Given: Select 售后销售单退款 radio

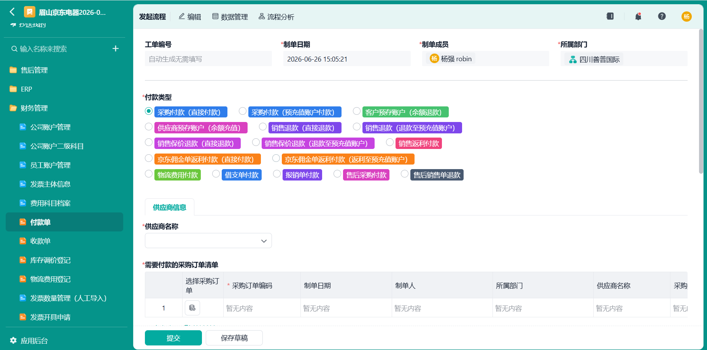Looking at the screenshot, I should 405,174.
